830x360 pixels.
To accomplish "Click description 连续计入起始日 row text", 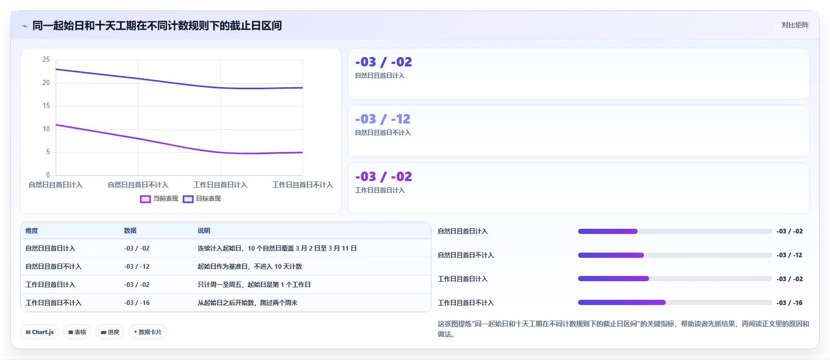I will tap(277, 248).
